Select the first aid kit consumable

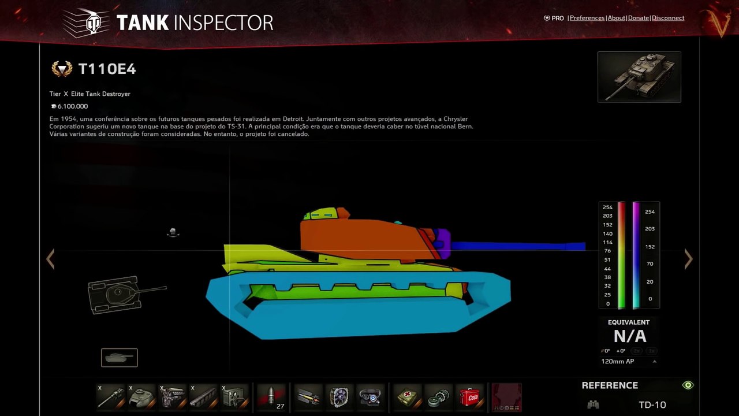coord(408,397)
